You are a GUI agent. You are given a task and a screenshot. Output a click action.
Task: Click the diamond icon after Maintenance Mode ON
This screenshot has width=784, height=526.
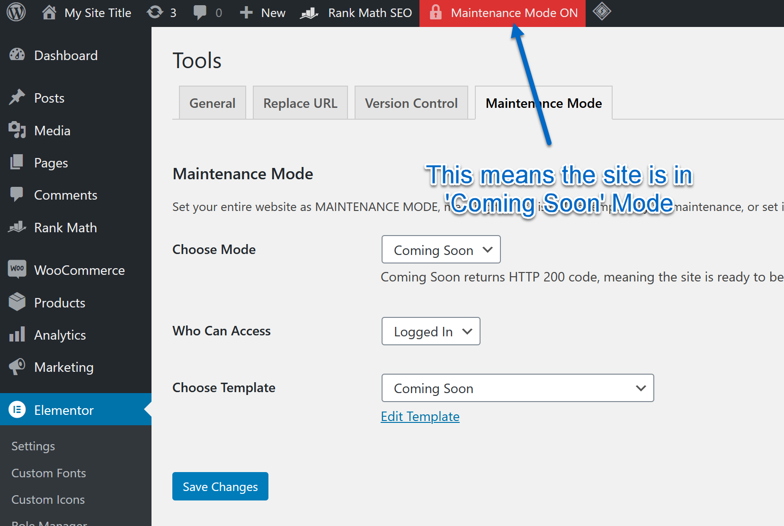click(602, 11)
